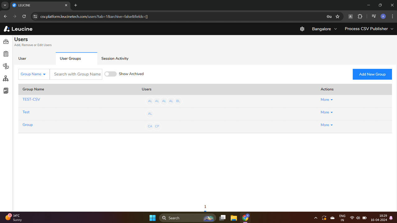
Task: Switch to the Session Activity tab
Action: click(x=115, y=58)
